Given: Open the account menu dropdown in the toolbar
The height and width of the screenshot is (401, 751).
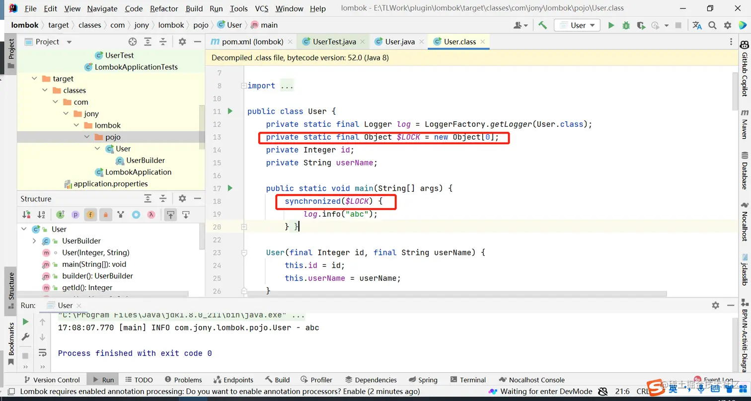Looking at the screenshot, I should [521, 25].
